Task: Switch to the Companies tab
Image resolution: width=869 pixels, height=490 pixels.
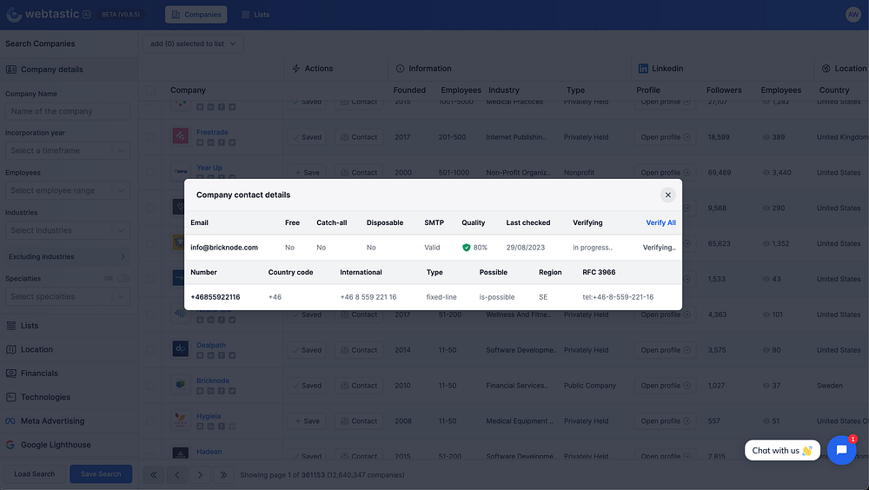Action: (196, 15)
